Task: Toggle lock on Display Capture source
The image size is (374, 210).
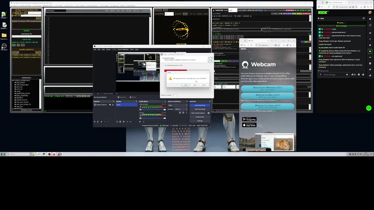Action: [113, 105]
